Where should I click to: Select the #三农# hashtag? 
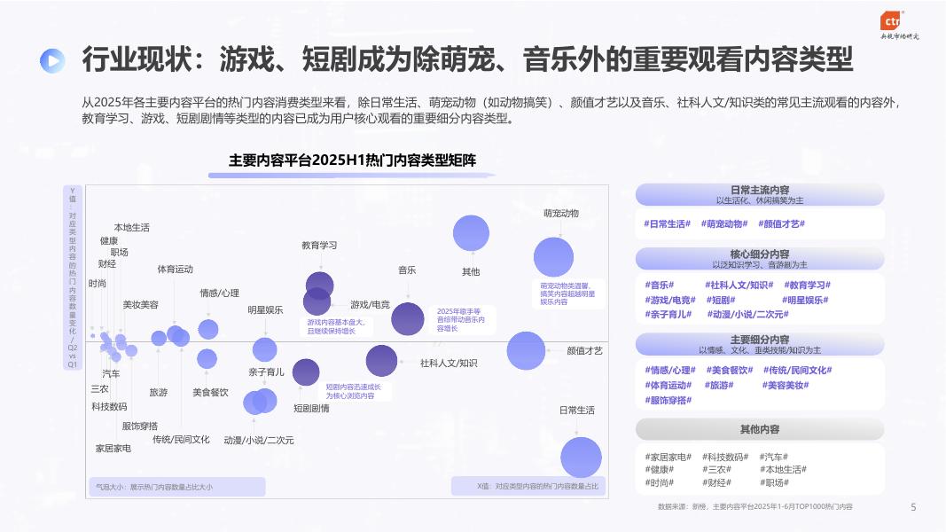(x=716, y=469)
